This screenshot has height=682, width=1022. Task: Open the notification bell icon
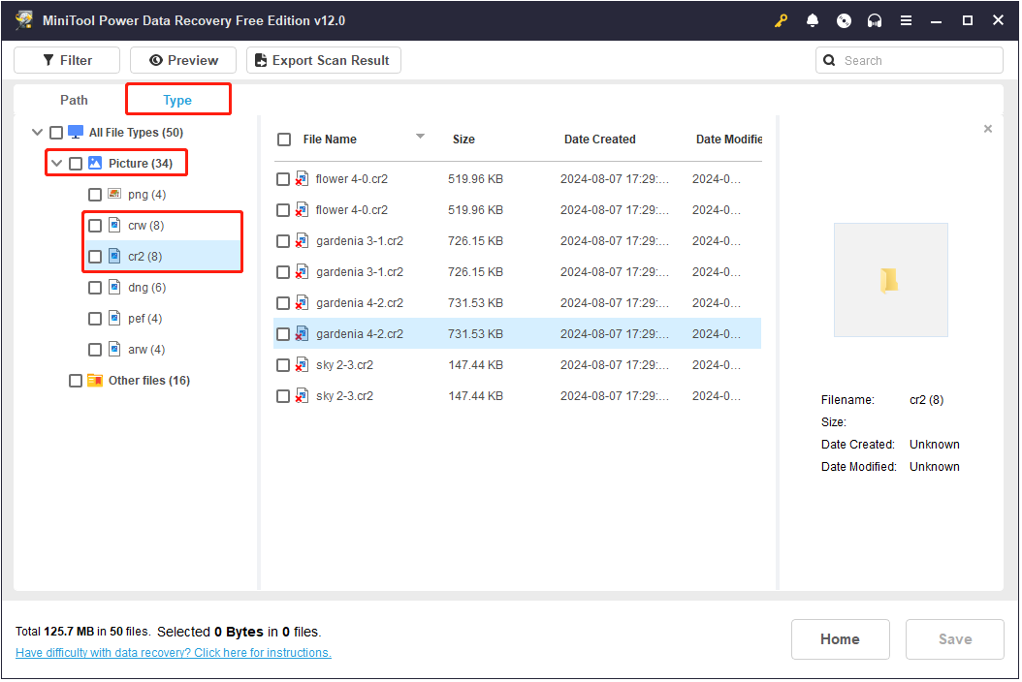coord(813,21)
